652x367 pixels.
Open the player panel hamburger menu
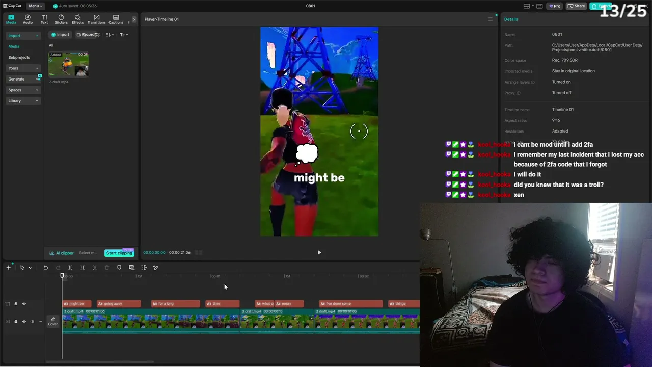[x=490, y=19]
